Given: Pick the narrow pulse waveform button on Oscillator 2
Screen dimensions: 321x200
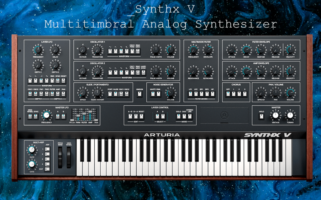Looking at the screenshot, I should point(127,72).
